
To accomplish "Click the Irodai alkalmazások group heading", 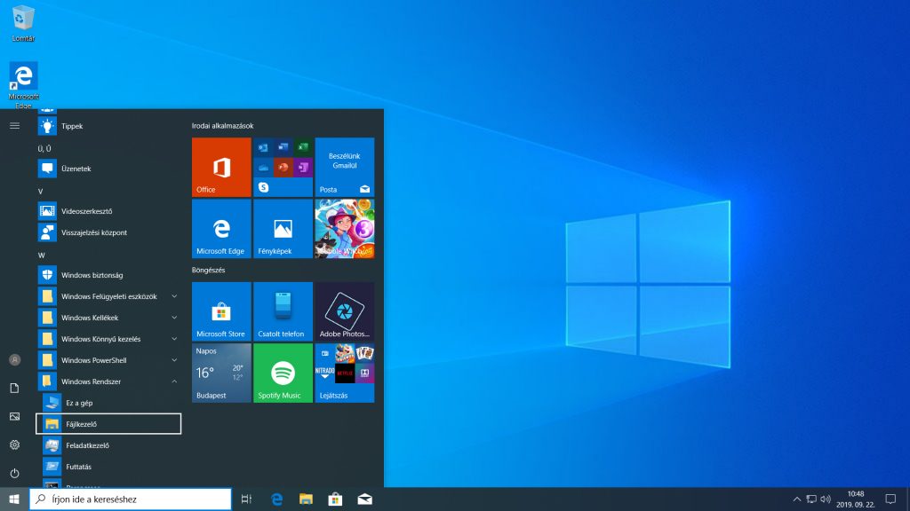I will point(222,126).
